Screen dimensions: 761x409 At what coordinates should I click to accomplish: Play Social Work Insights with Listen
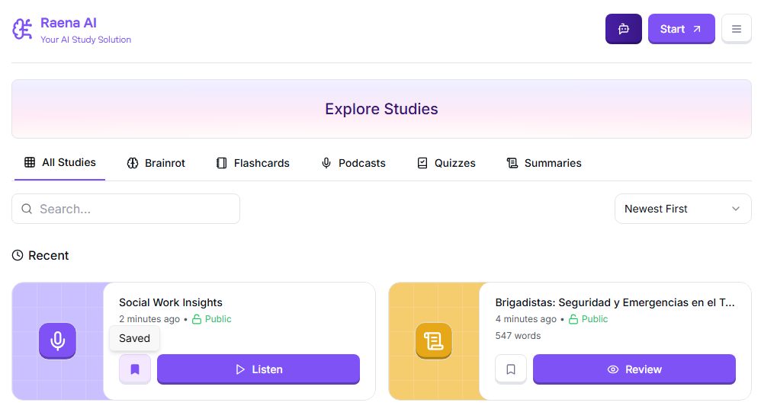pyautogui.click(x=258, y=369)
